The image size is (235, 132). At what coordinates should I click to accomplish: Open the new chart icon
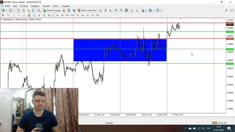coord(3,10)
